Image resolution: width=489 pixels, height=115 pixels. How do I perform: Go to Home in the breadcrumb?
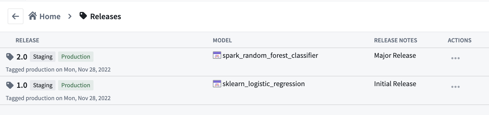50,17
